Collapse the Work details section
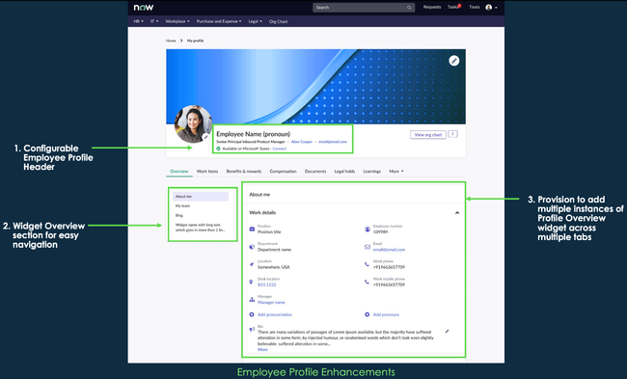The image size is (627, 379). pyautogui.click(x=457, y=213)
